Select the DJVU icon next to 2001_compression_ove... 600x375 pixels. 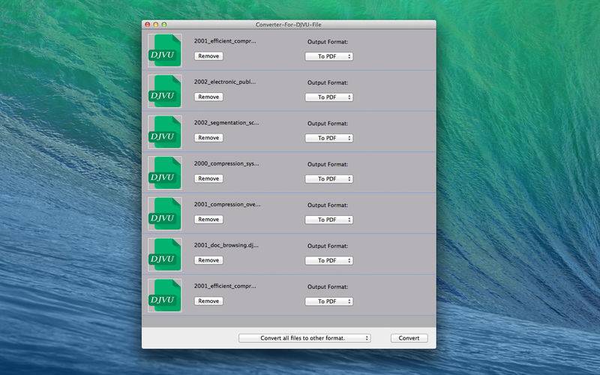tap(165, 214)
